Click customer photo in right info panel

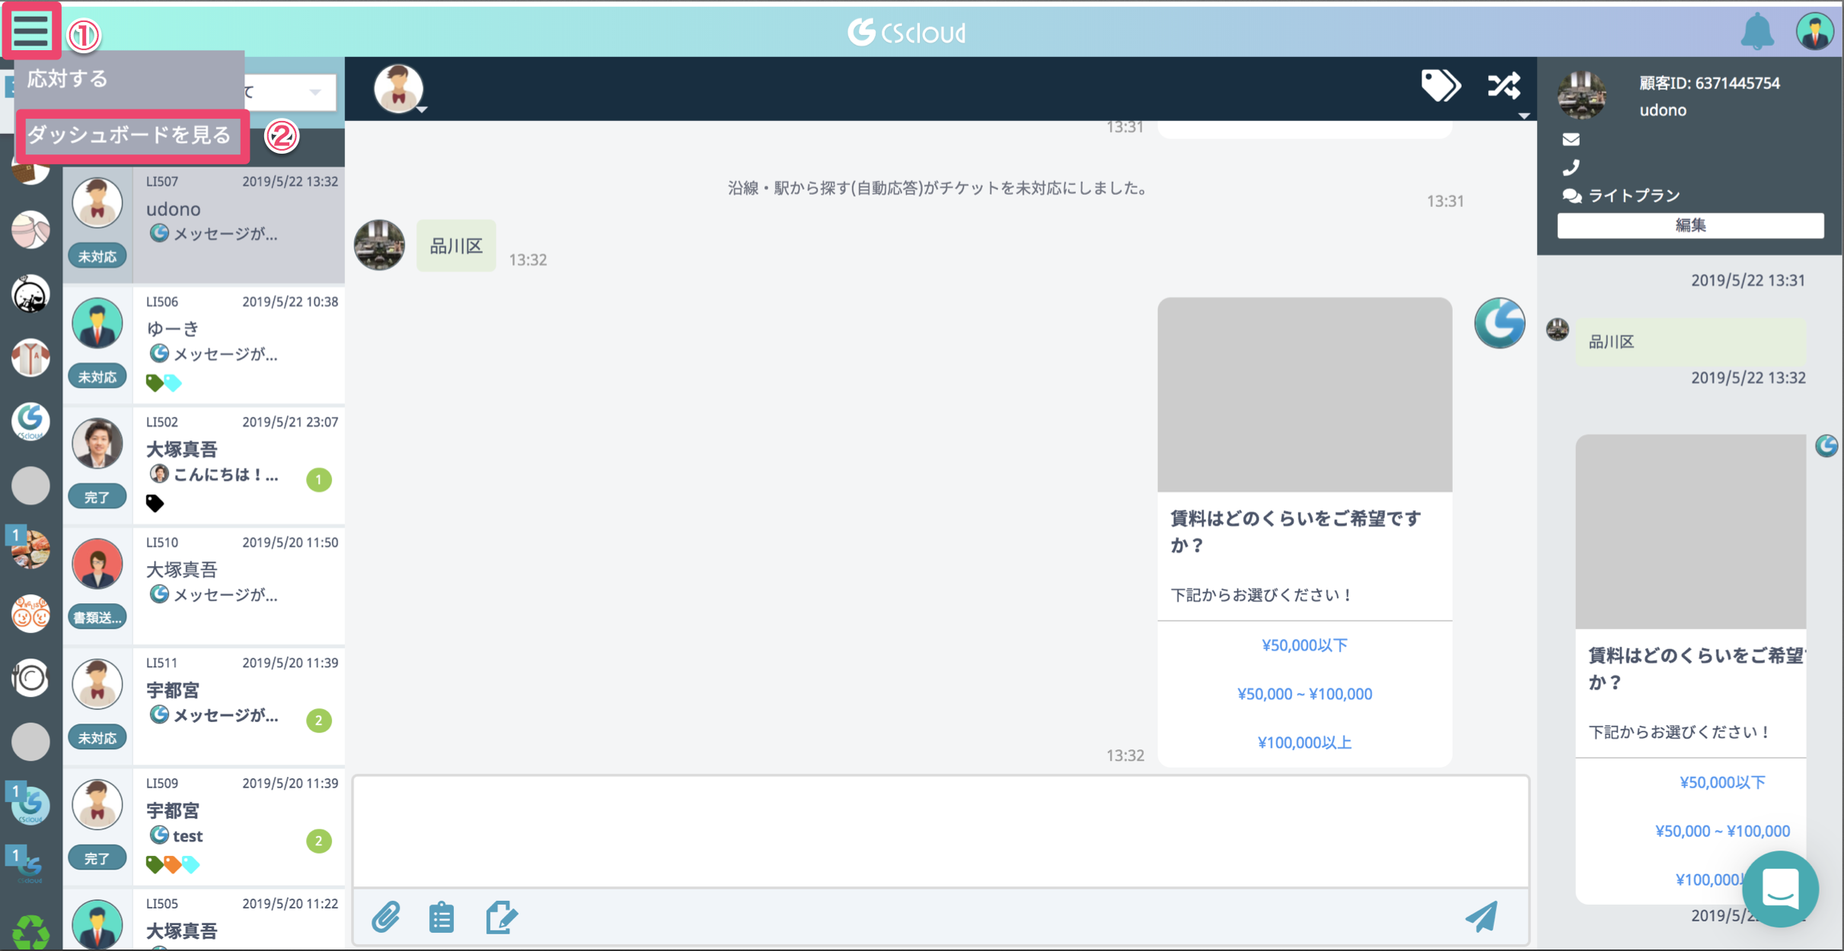[x=1581, y=95]
